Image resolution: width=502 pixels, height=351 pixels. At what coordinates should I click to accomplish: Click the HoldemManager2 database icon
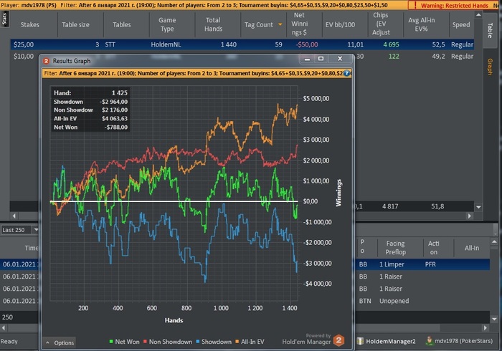[x=360, y=341]
